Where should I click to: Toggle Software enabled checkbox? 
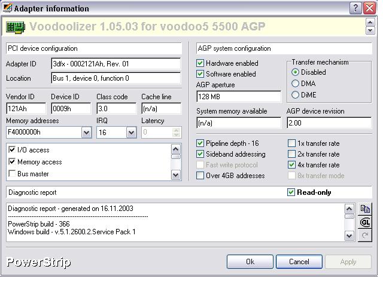(200, 74)
